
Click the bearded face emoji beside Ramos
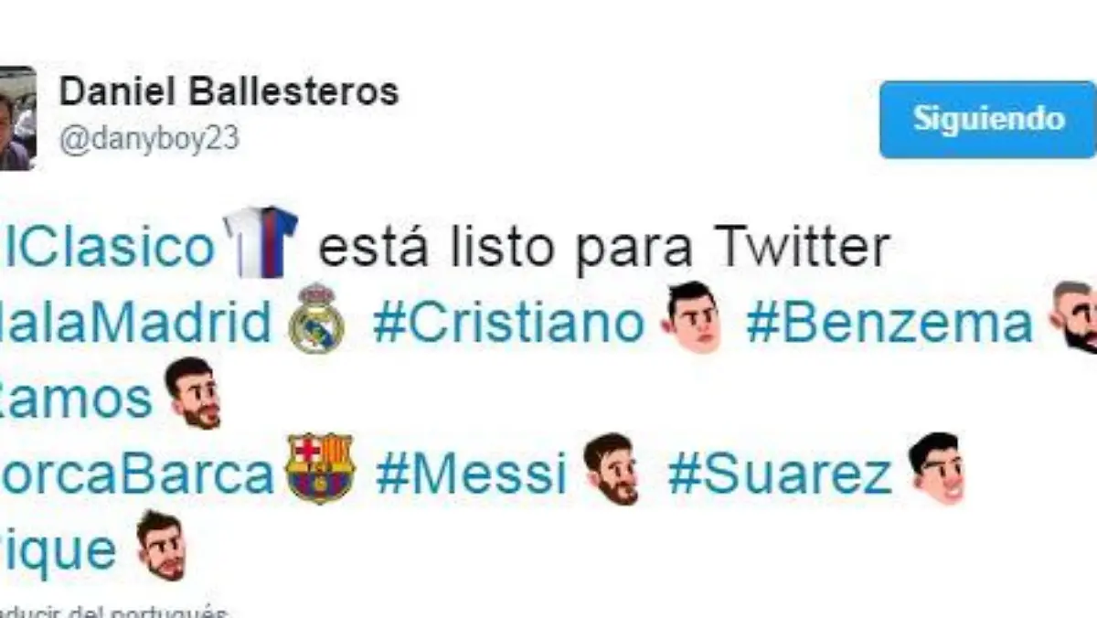(x=194, y=394)
